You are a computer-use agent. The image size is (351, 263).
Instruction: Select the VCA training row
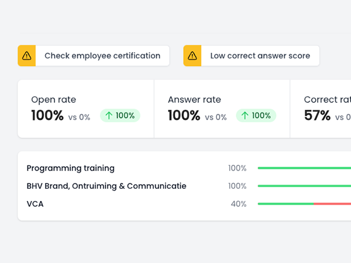click(x=35, y=204)
